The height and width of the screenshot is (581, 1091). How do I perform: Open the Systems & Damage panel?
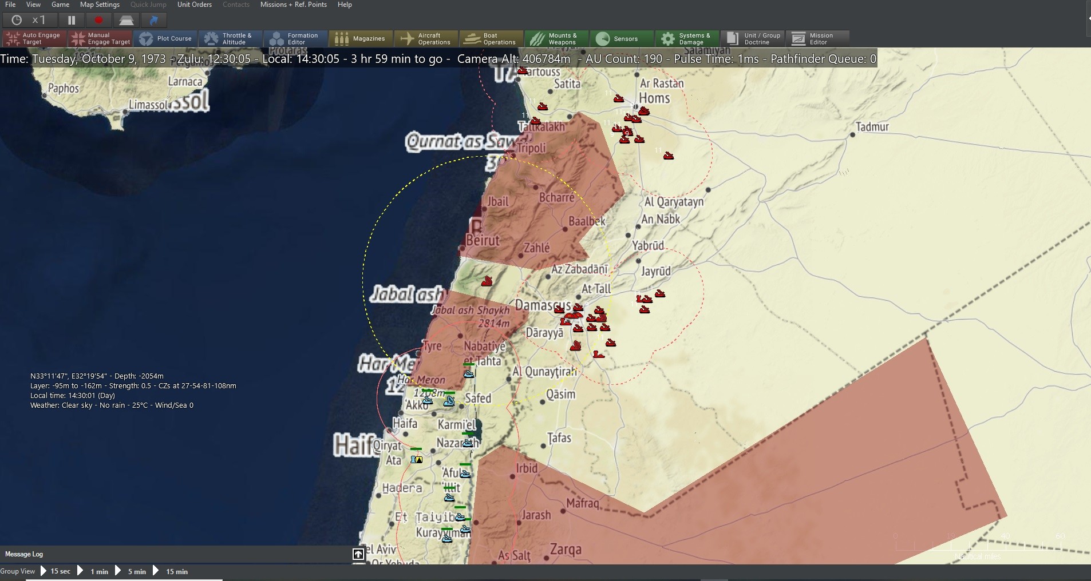(687, 38)
